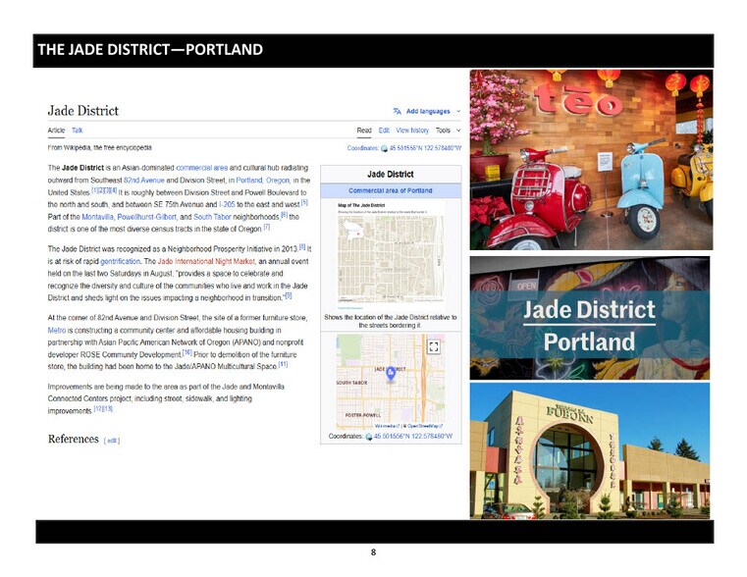747x577 pixels.
Task: Click the globe icon beside top coordinates
Action: [385, 148]
